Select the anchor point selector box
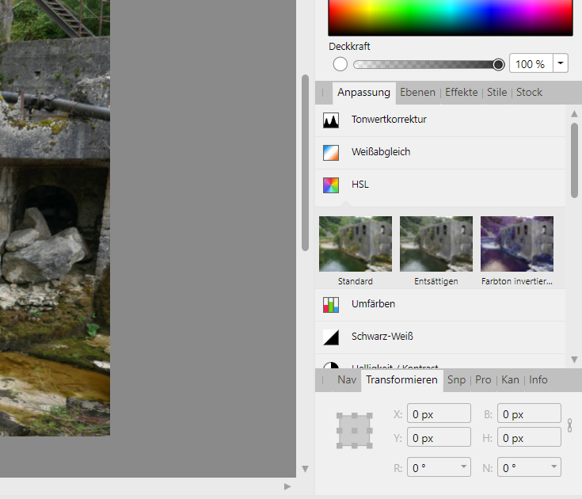Viewport: 582px width, 499px height. click(355, 431)
